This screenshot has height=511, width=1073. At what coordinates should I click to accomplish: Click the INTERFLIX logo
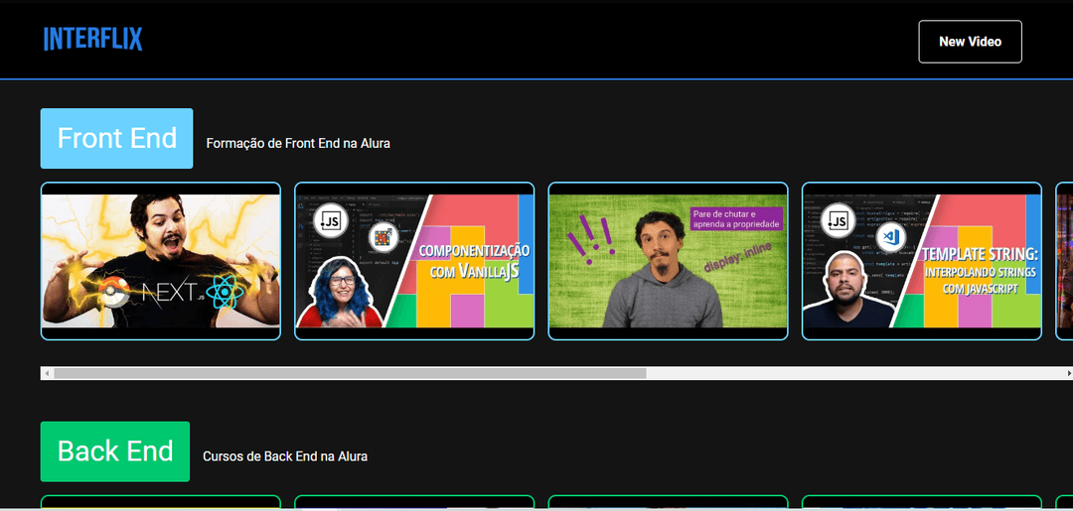click(93, 39)
